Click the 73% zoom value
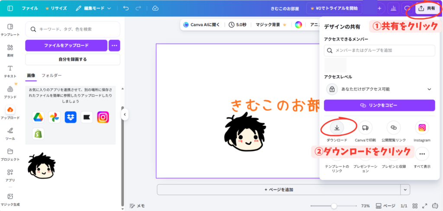The width and height of the screenshot is (443, 211). coord(366,206)
